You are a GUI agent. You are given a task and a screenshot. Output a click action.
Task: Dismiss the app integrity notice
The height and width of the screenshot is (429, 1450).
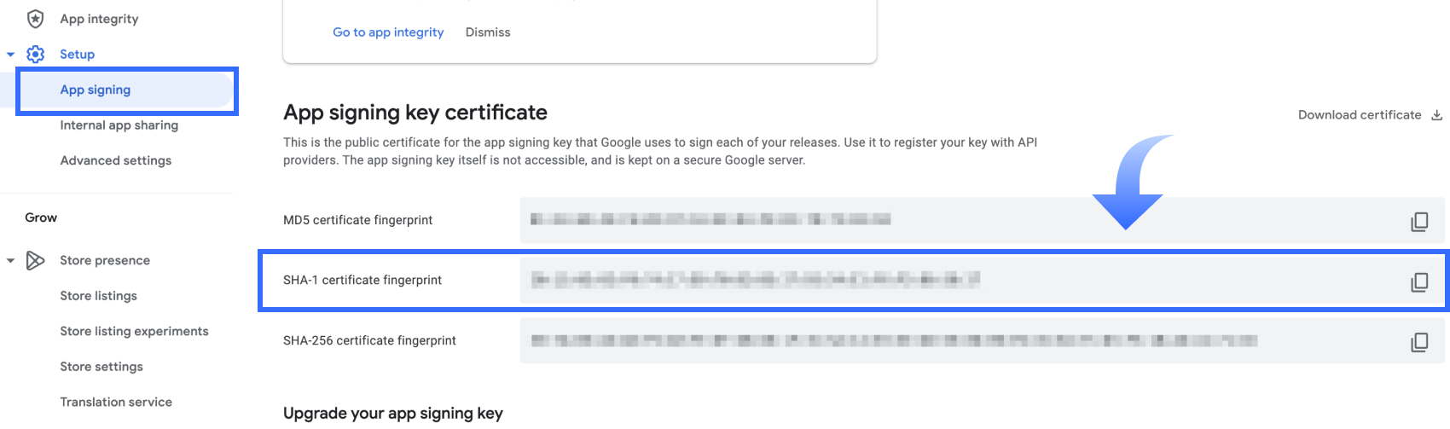point(488,32)
